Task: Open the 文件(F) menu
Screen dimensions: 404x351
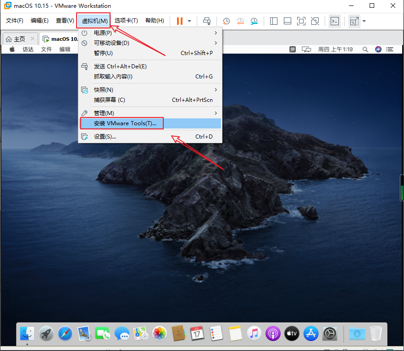Action: coord(14,21)
